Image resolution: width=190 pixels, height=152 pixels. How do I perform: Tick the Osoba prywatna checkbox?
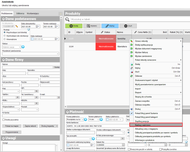coord(3,120)
